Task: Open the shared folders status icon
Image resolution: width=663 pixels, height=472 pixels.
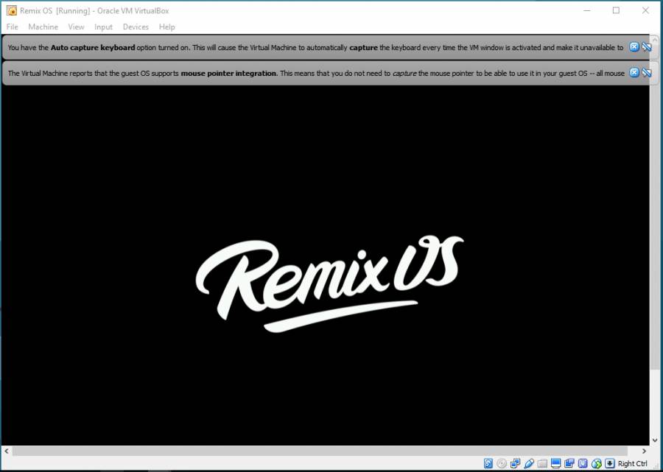Action: pos(542,463)
